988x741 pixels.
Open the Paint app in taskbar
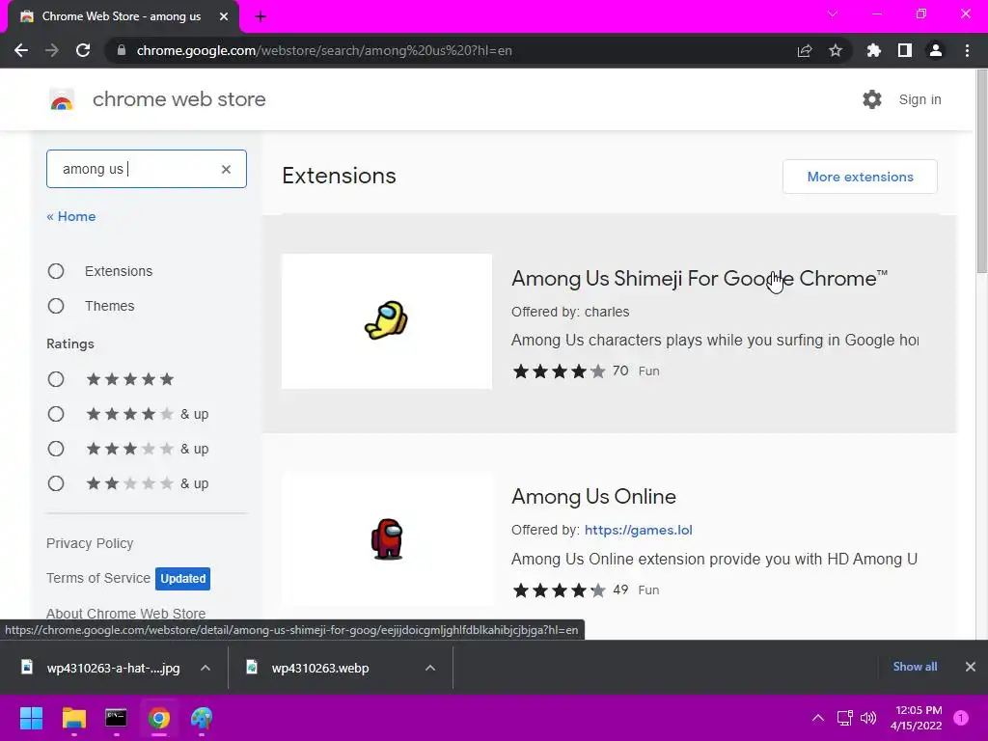point(202,718)
